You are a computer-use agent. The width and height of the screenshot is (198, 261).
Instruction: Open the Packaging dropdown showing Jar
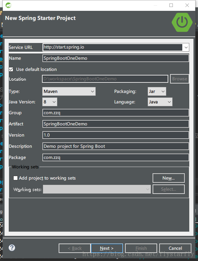[x=157, y=92]
